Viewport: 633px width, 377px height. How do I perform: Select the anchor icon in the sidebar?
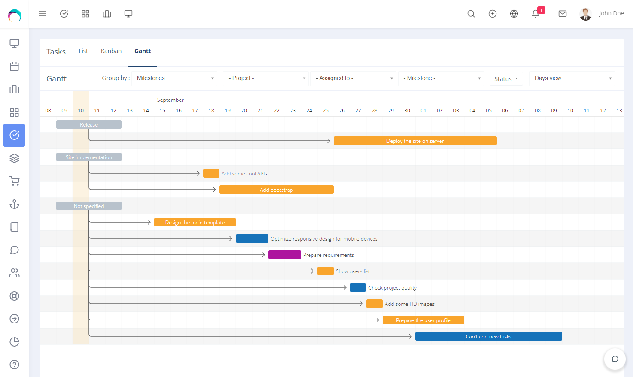point(14,204)
